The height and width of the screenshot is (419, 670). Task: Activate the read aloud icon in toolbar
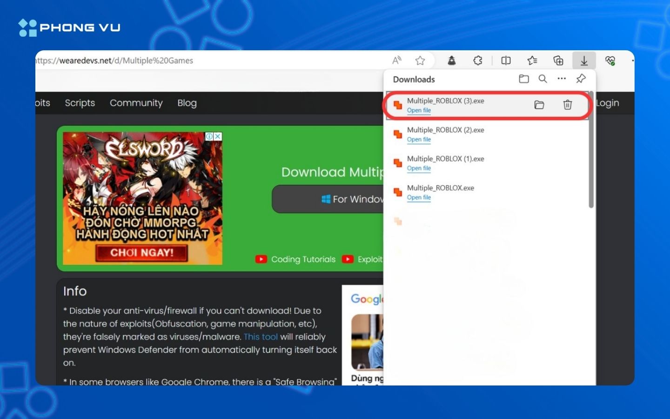coord(396,60)
